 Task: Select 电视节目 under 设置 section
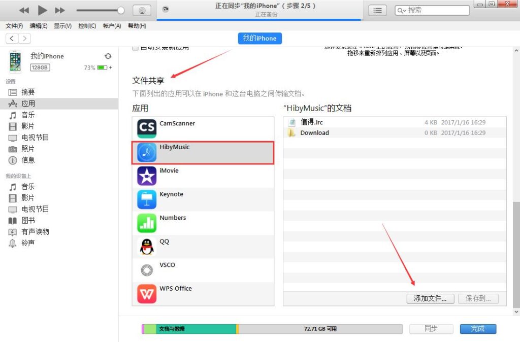[x=59, y=138]
